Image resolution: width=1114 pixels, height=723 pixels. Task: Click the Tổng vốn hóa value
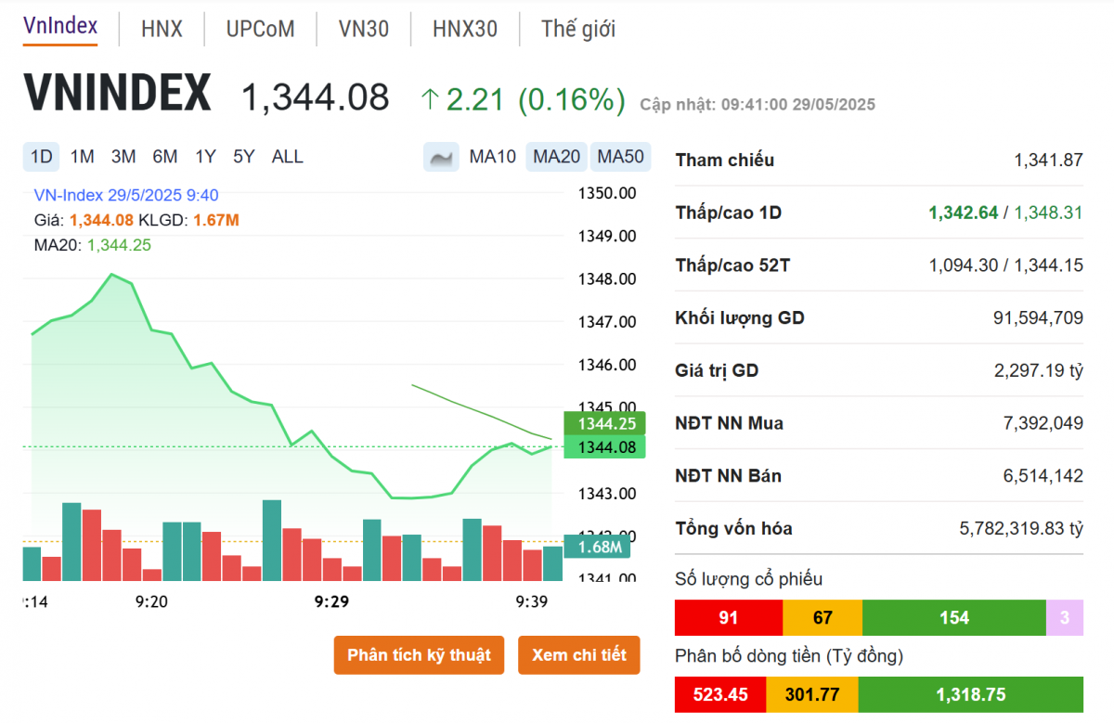click(1021, 529)
